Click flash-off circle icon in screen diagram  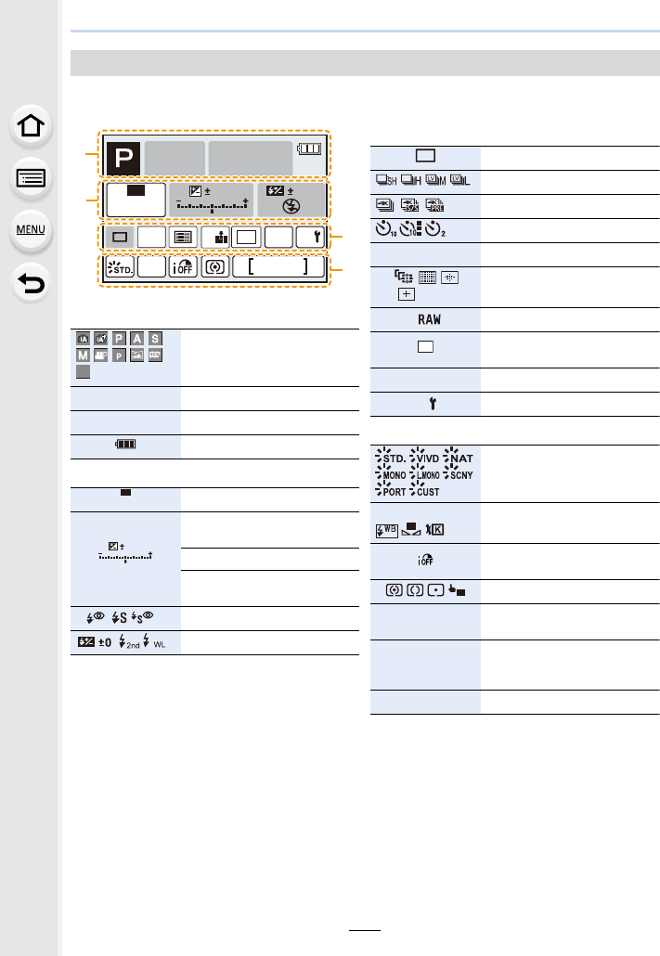[291, 207]
